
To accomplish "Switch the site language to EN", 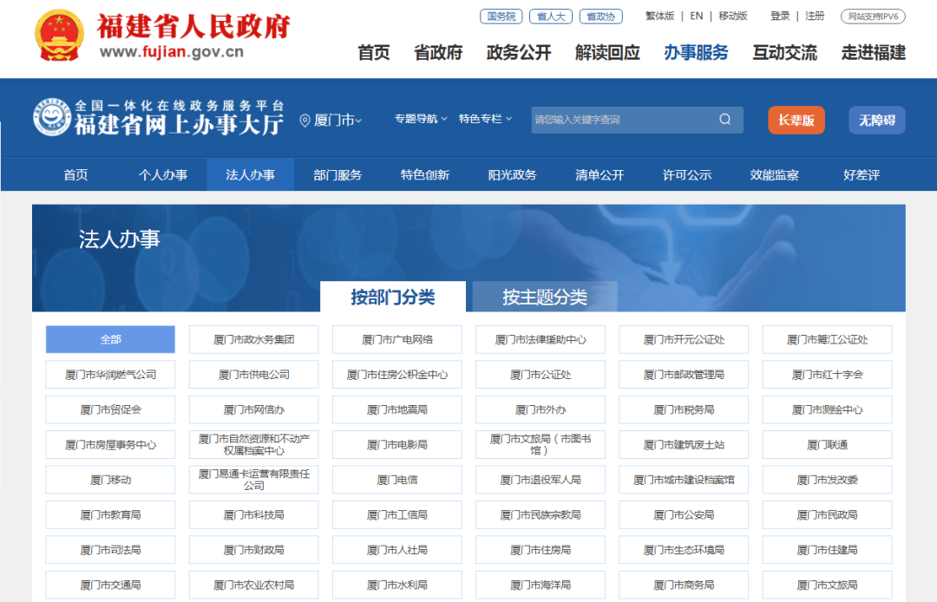I will tap(696, 16).
